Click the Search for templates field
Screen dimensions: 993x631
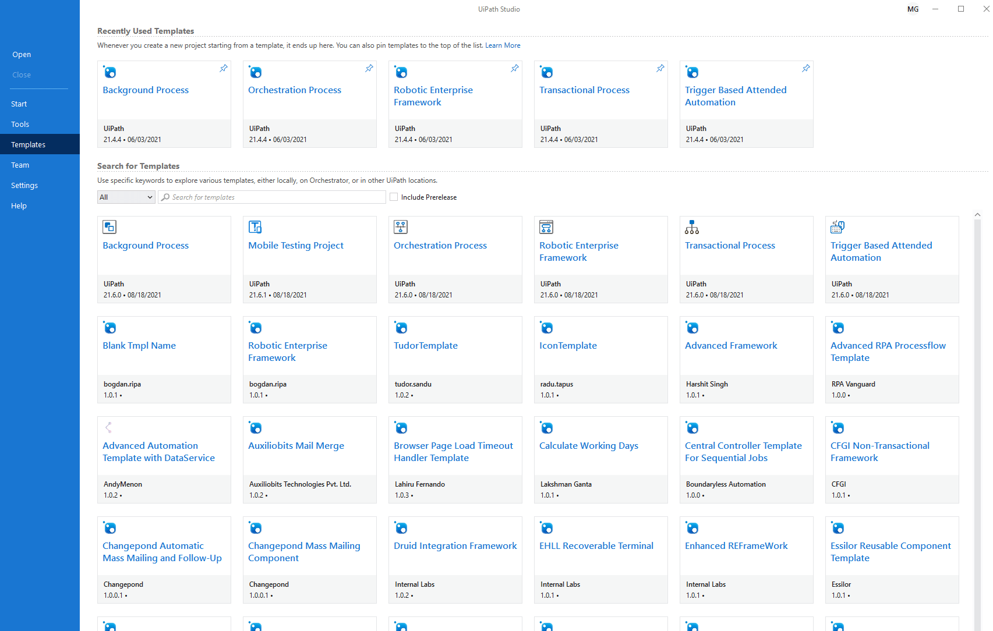point(272,197)
